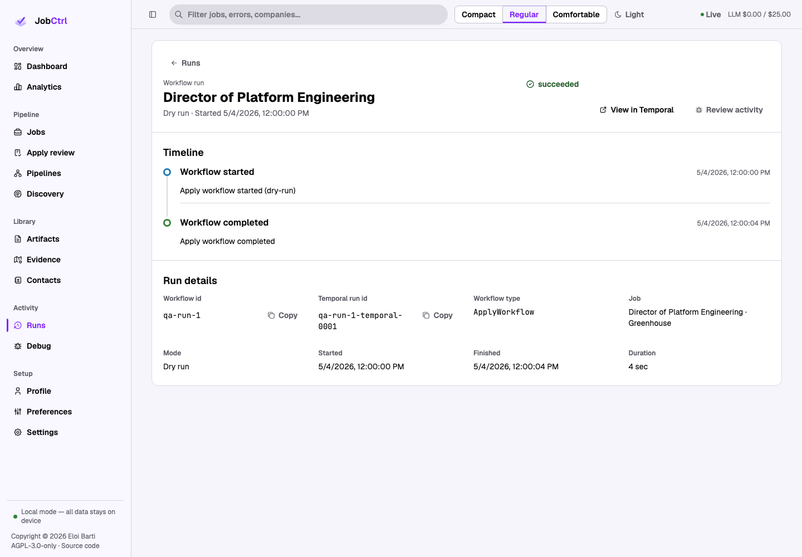The image size is (802, 557).
Task: Click the Settings gear icon
Action: (18, 432)
